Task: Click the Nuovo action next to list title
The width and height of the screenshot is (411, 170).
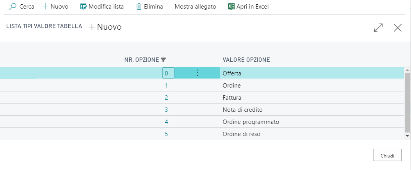Action: (105, 27)
